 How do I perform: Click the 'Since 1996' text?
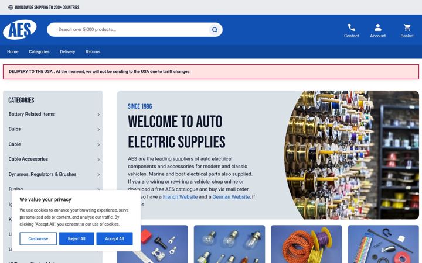tap(139, 106)
